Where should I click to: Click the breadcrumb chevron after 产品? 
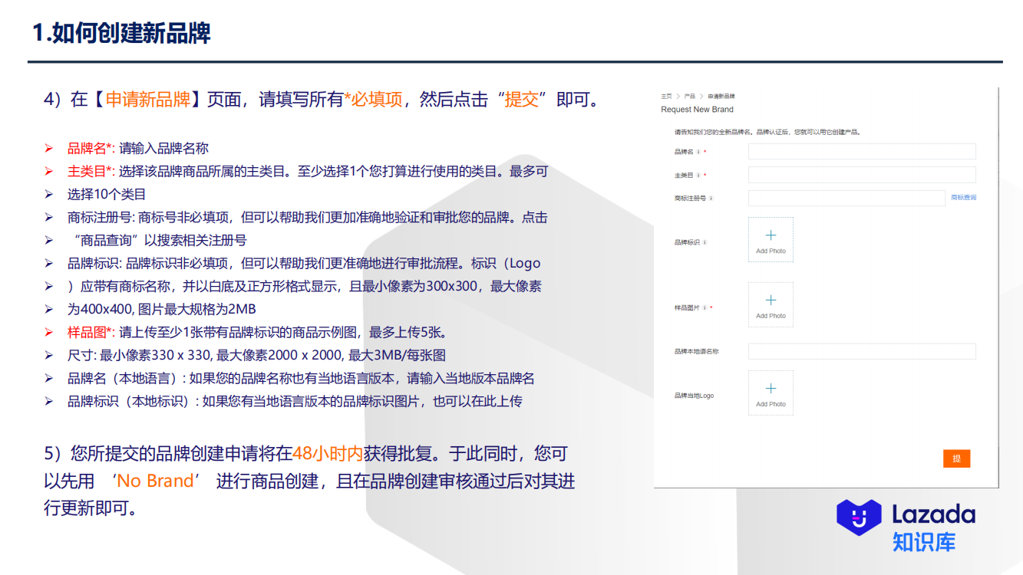coord(701,96)
